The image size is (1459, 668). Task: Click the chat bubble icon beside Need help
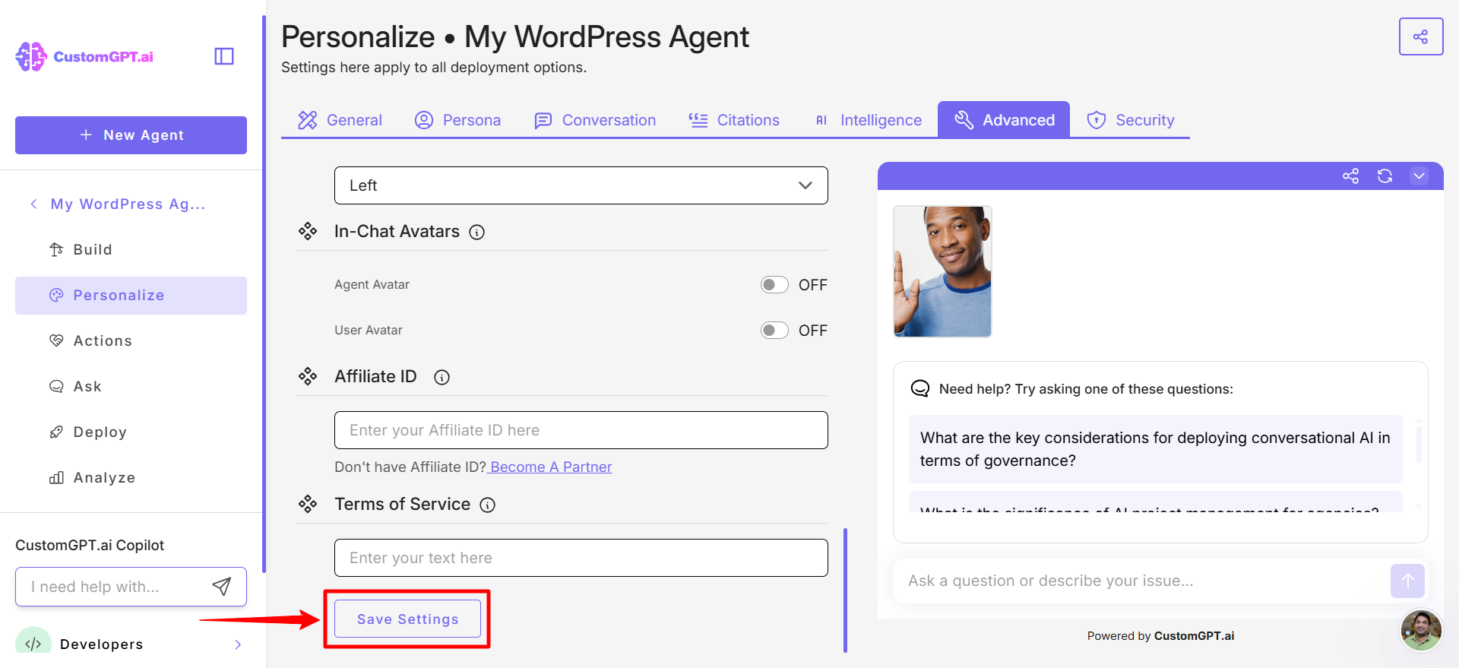(x=920, y=388)
